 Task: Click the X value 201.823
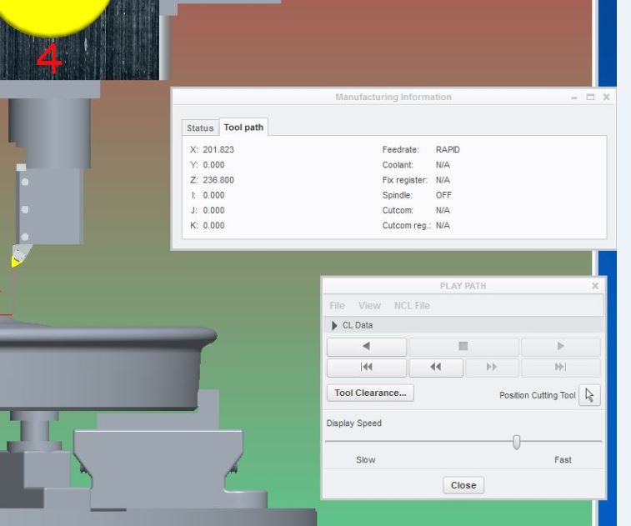tap(218, 150)
